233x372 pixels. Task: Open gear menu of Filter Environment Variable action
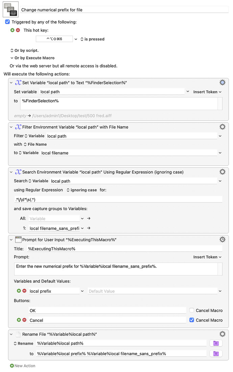pos(222,127)
